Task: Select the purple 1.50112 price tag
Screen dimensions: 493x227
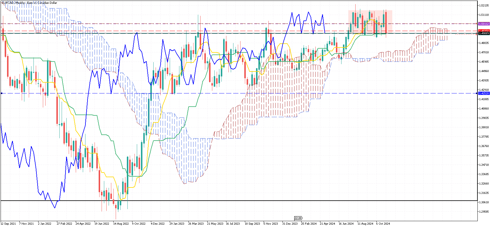Action: (484, 24)
